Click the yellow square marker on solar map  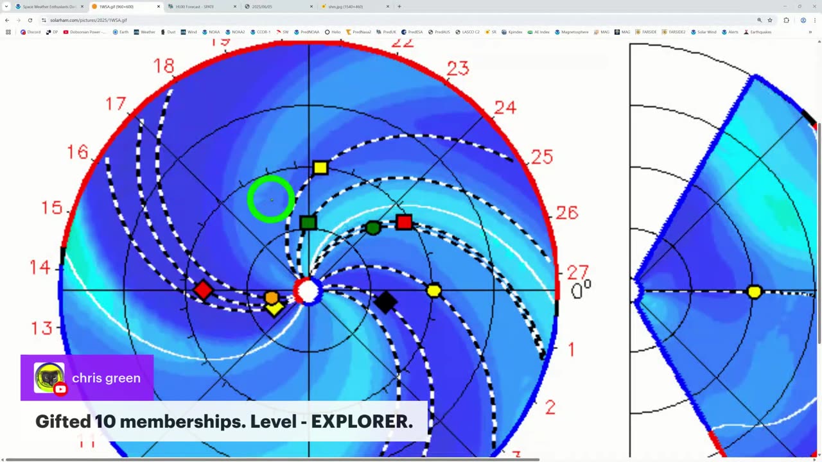pos(320,168)
